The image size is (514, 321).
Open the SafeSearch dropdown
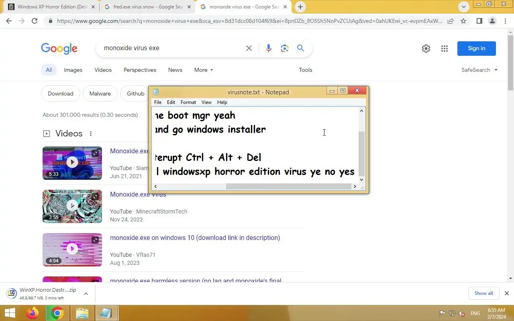(479, 70)
